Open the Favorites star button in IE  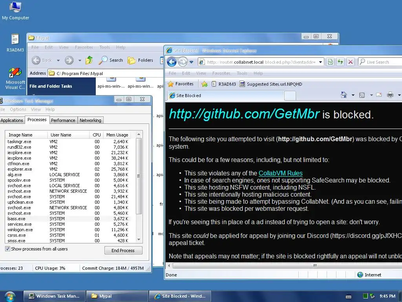coord(181,84)
